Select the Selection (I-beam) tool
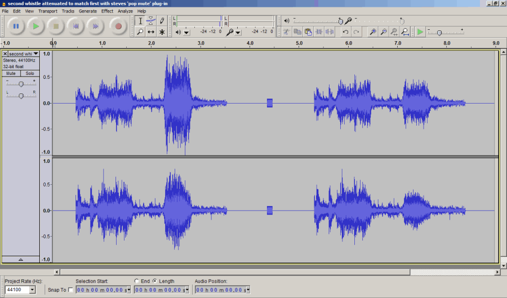 pos(140,21)
